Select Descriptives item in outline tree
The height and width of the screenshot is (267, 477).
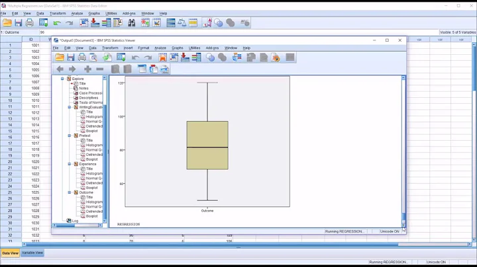pyautogui.click(x=89, y=98)
